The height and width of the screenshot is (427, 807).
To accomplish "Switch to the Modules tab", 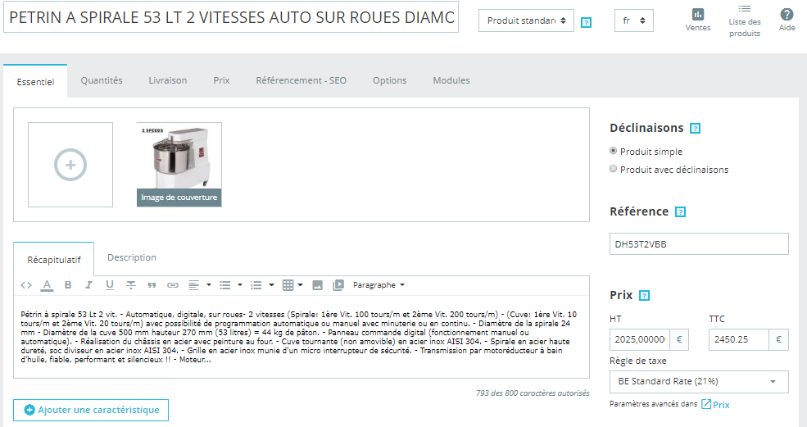I will (451, 80).
